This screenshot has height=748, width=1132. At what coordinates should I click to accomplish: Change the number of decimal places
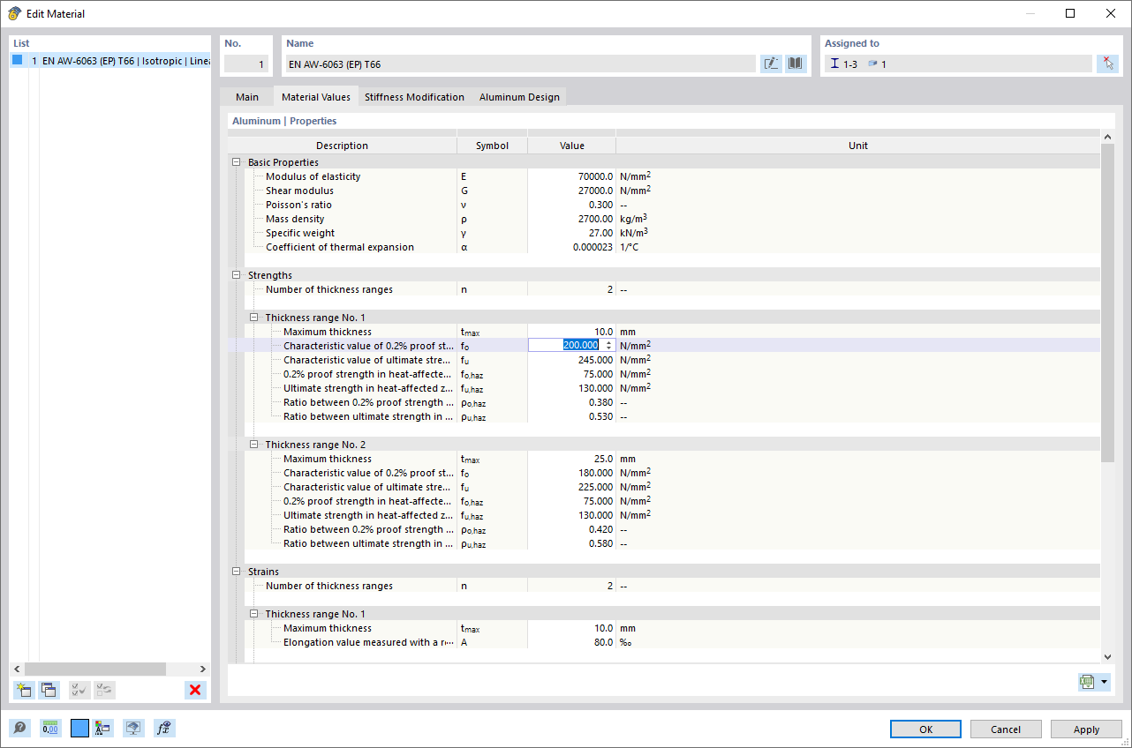(x=50, y=728)
